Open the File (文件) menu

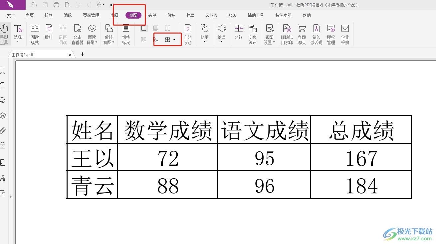tap(11, 15)
